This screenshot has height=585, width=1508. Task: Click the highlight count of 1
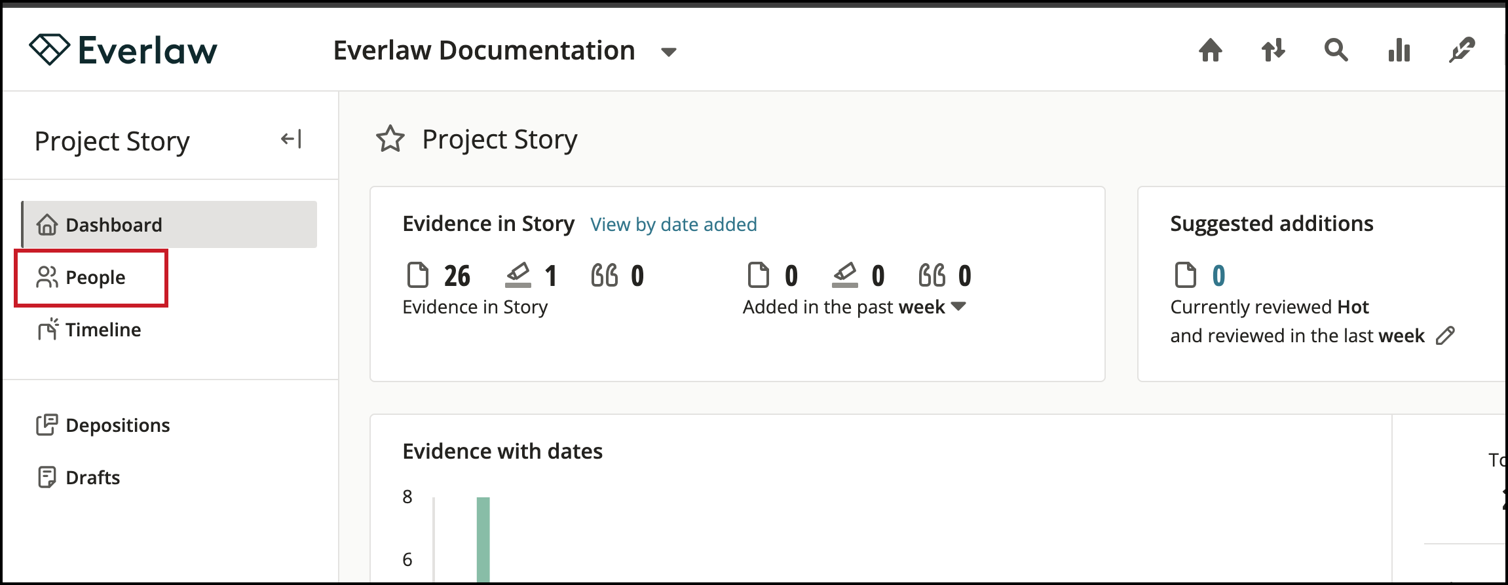point(551,275)
